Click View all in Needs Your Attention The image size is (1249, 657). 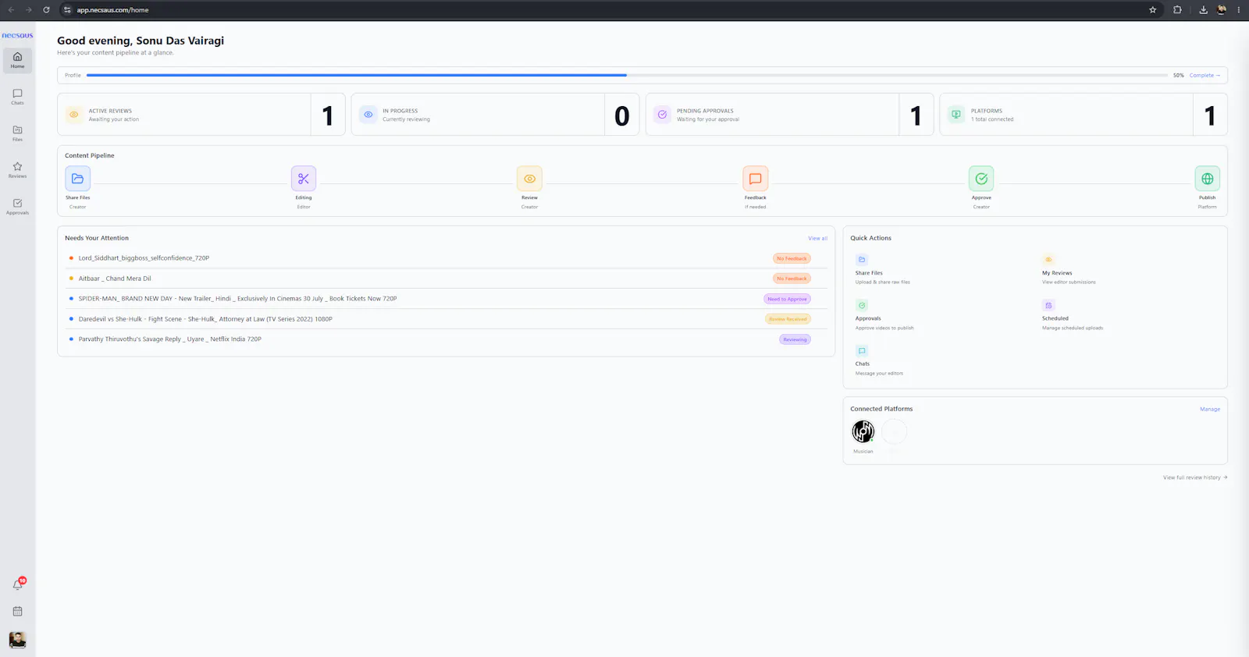tap(817, 238)
